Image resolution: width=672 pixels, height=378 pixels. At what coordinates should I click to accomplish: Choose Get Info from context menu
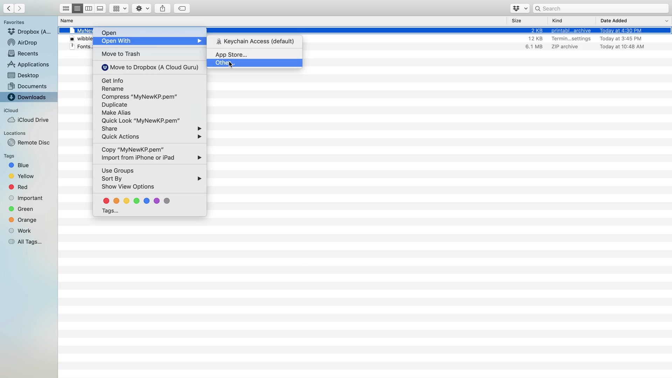(x=112, y=81)
